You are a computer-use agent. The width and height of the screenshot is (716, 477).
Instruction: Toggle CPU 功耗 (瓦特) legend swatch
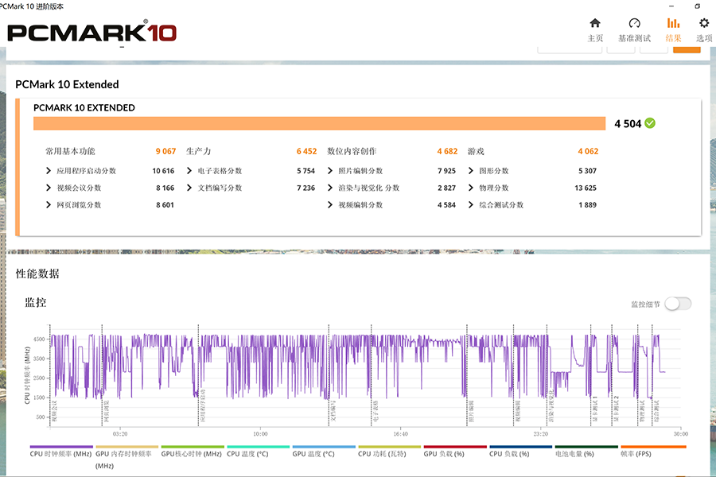pyautogui.click(x=390, y=447)
